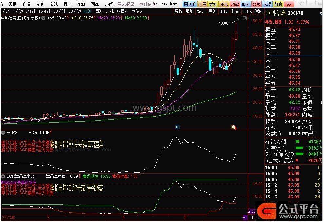Click the 返回 back button

[259, 11]
